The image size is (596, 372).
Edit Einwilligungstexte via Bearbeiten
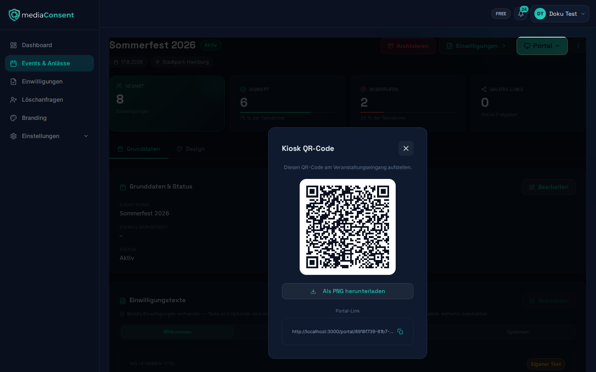point(549,300)
